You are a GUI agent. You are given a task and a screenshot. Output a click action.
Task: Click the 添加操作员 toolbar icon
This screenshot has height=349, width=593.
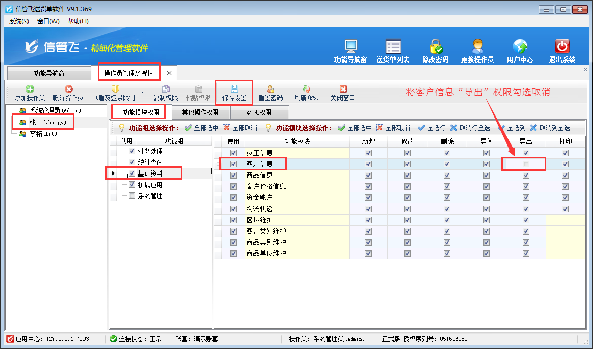(x=30, y=89)
